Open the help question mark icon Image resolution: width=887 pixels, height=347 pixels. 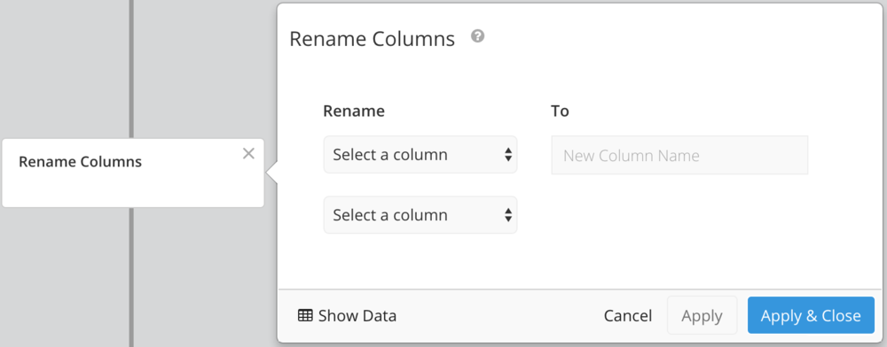click(x=478, y=37)
